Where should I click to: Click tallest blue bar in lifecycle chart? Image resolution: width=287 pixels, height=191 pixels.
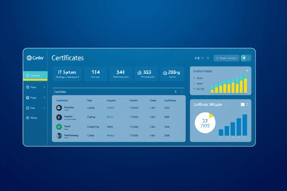pyautogui.click(x=245, y=125)
